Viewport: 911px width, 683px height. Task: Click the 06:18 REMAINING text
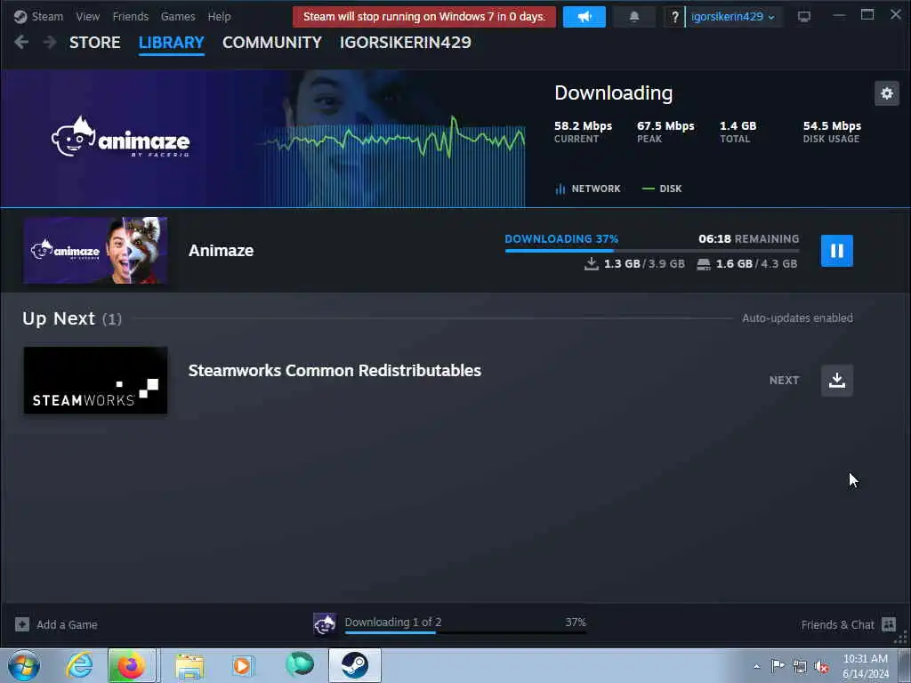click(748, 238)
